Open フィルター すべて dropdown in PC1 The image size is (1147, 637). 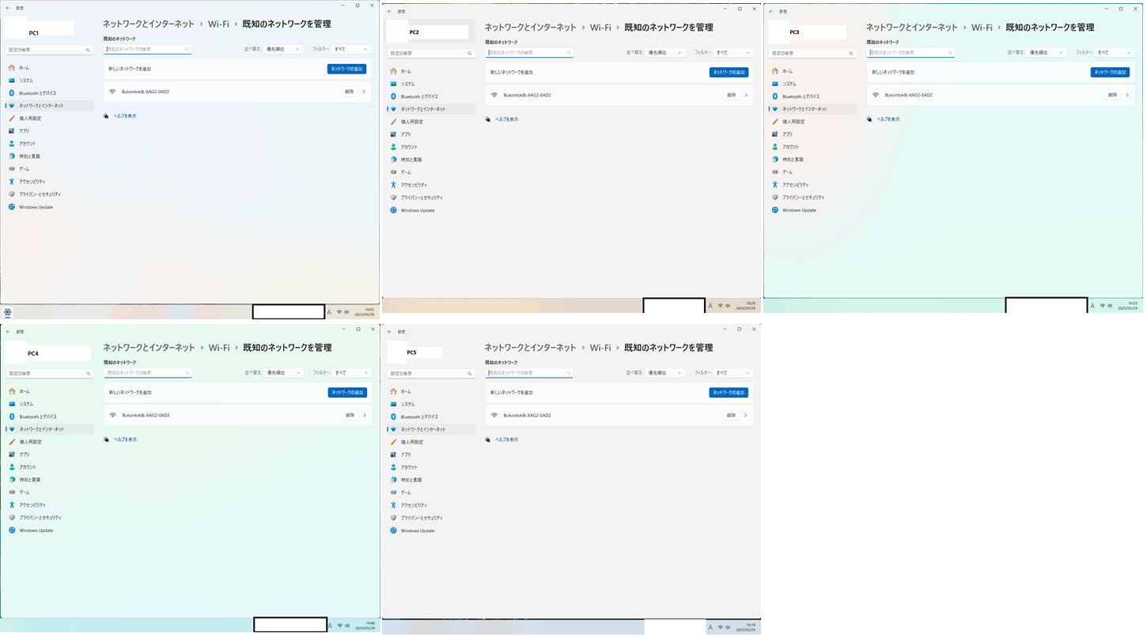pos(350,49)
